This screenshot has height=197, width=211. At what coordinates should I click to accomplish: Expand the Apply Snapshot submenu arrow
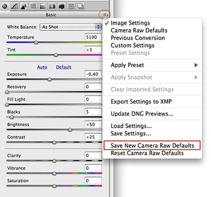196,77
